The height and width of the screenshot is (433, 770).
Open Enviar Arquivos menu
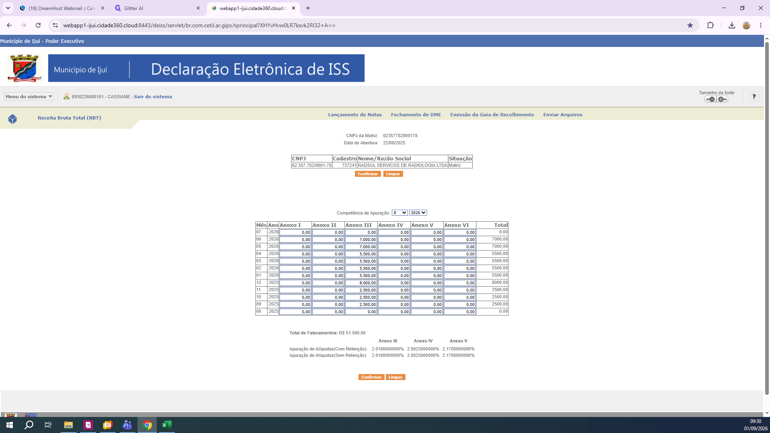tap(563, 115)
